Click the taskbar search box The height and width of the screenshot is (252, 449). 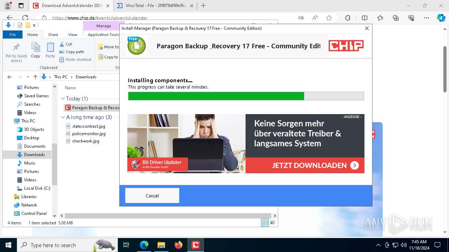tap(67, 245)
